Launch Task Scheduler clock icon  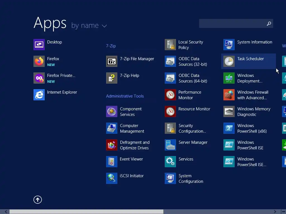coord(229,61)
